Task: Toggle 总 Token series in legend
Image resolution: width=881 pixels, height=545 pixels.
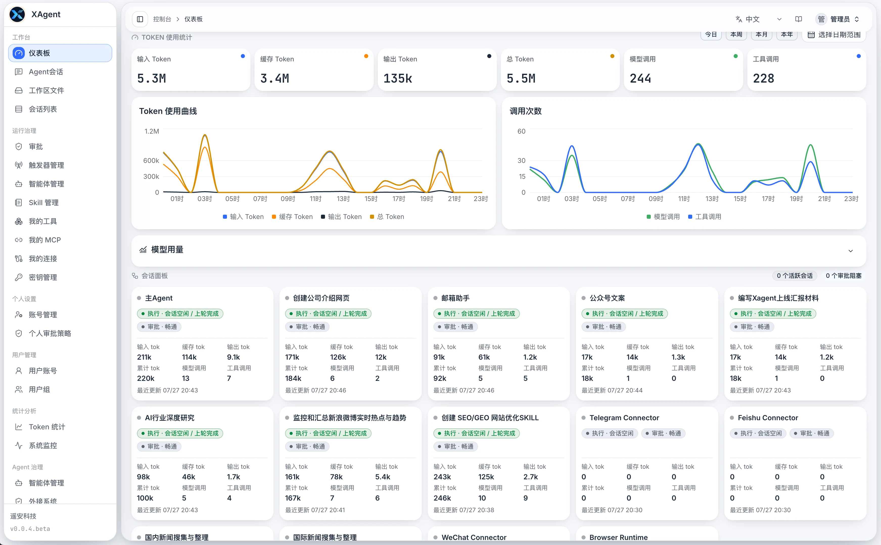Action: pyautogui.click(x=387, y=217)
